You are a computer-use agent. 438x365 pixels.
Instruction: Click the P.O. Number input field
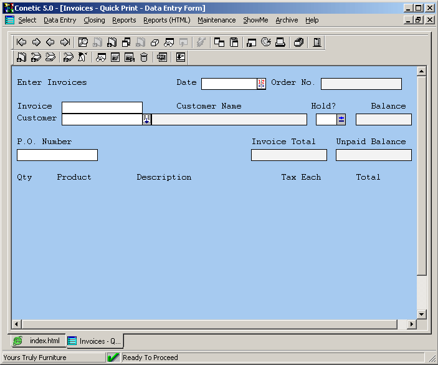(57, 155)
